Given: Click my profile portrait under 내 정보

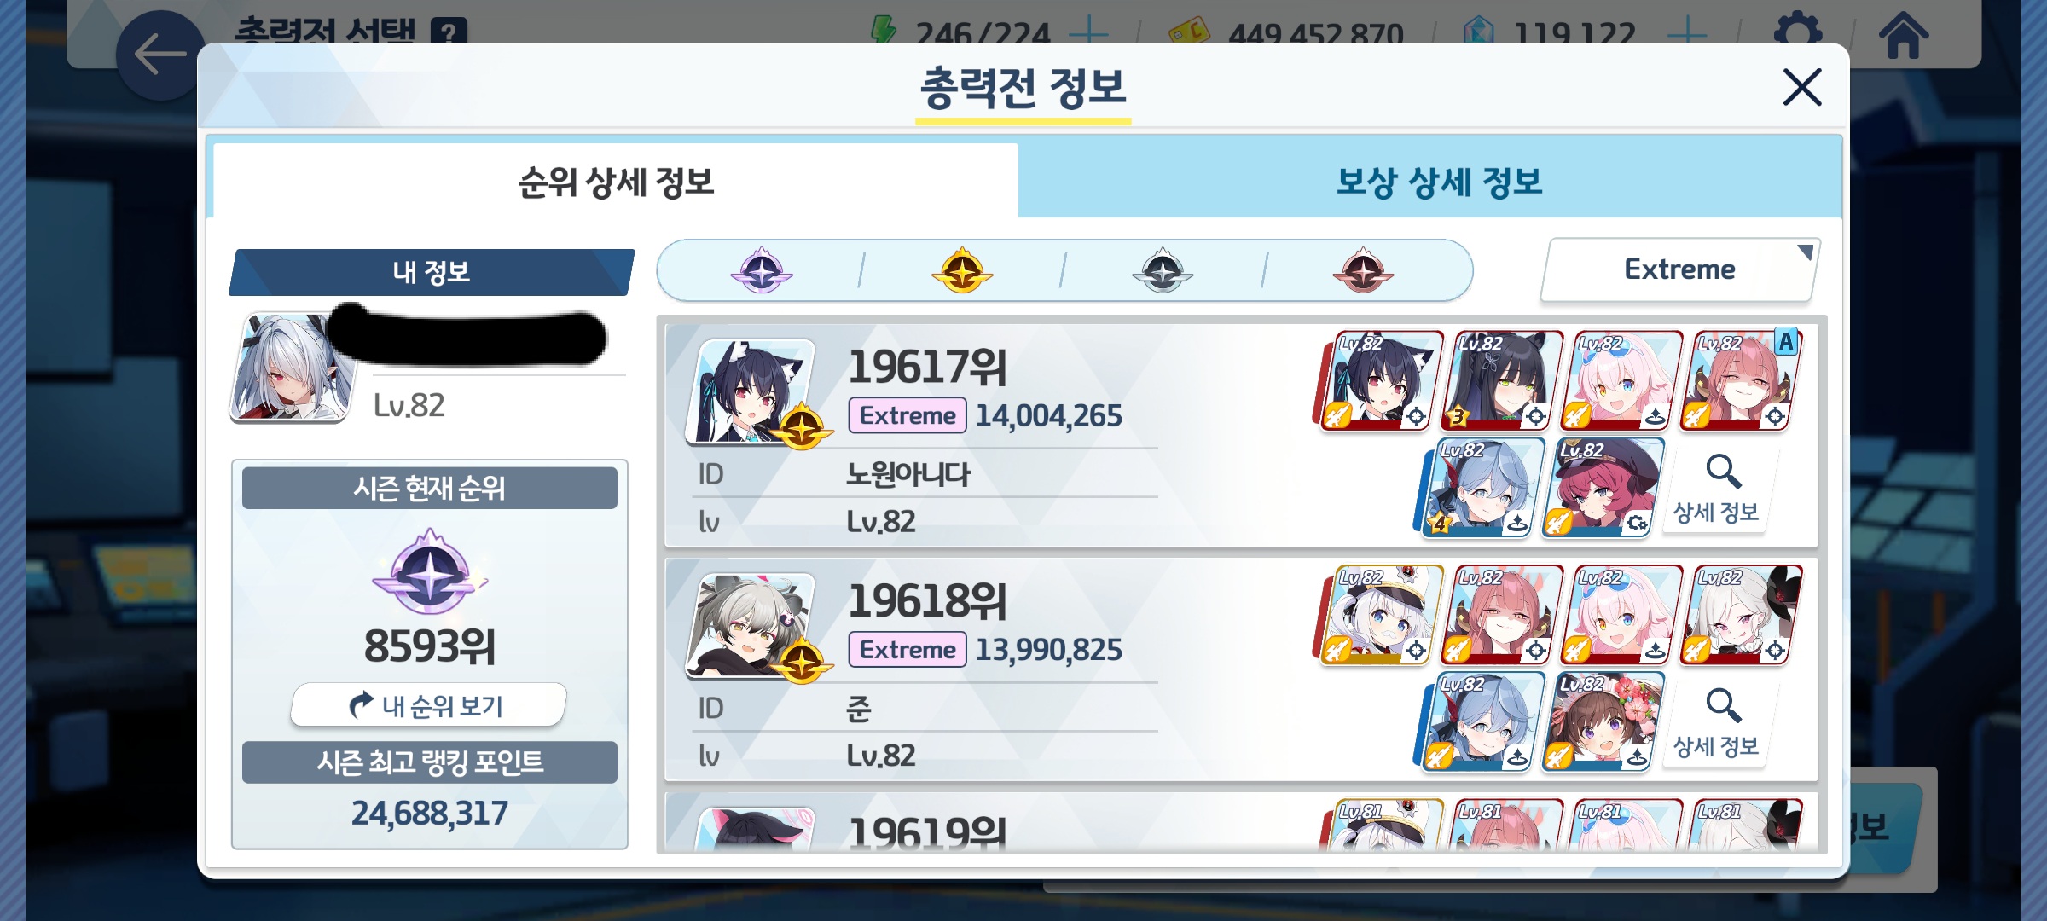Looking at the screenshot, I should (x=292, y=368).
